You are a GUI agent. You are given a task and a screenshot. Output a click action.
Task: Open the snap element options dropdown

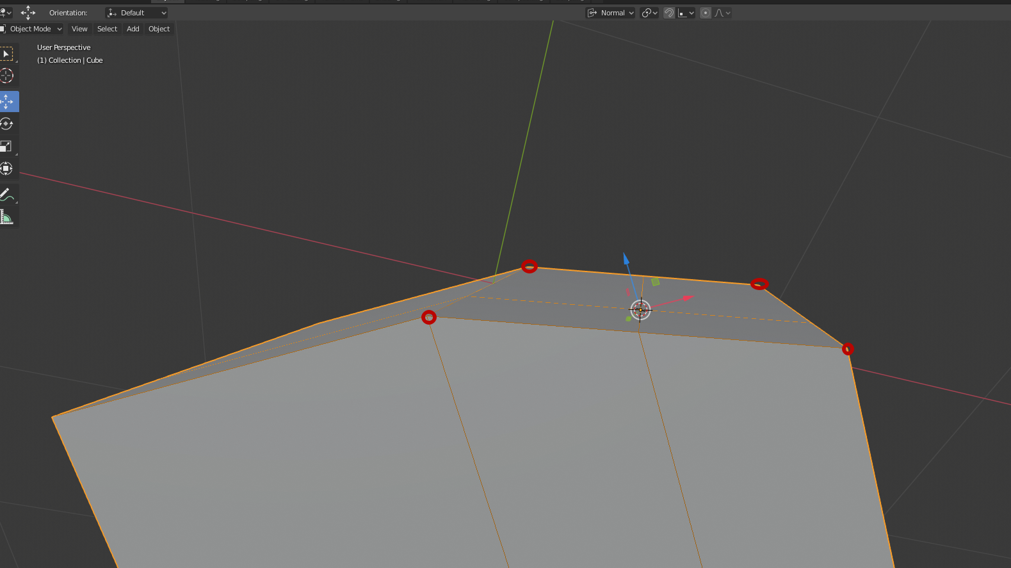click(x=686, y=13)
